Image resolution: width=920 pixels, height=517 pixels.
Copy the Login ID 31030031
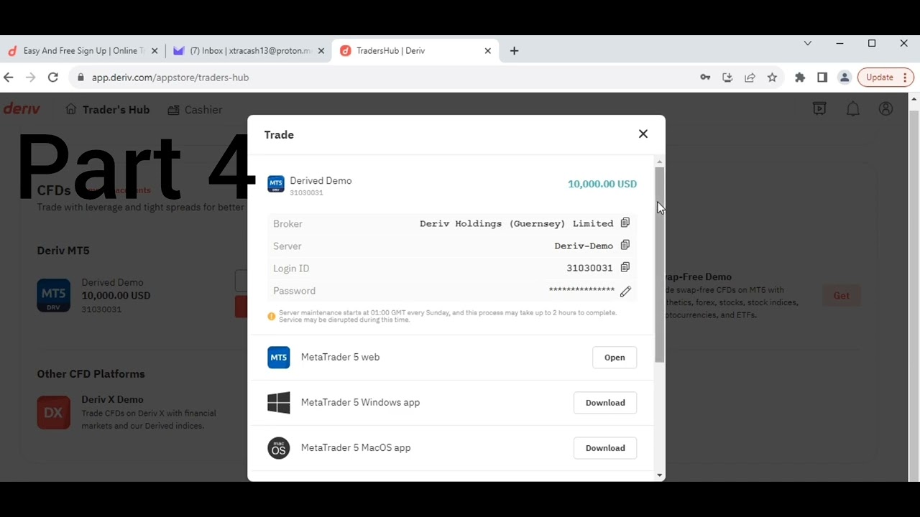click(x=625, y=268)
